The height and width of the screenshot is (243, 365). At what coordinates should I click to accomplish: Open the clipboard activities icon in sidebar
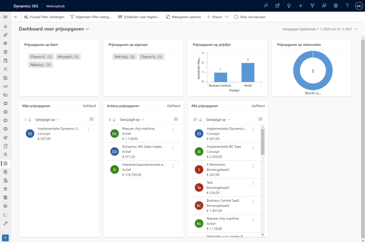click(6, 52)
